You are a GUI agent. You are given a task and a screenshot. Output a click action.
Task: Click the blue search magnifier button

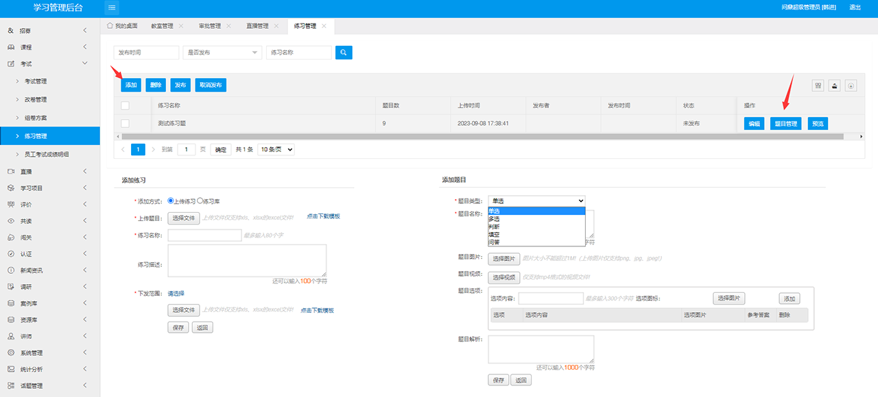344,53
